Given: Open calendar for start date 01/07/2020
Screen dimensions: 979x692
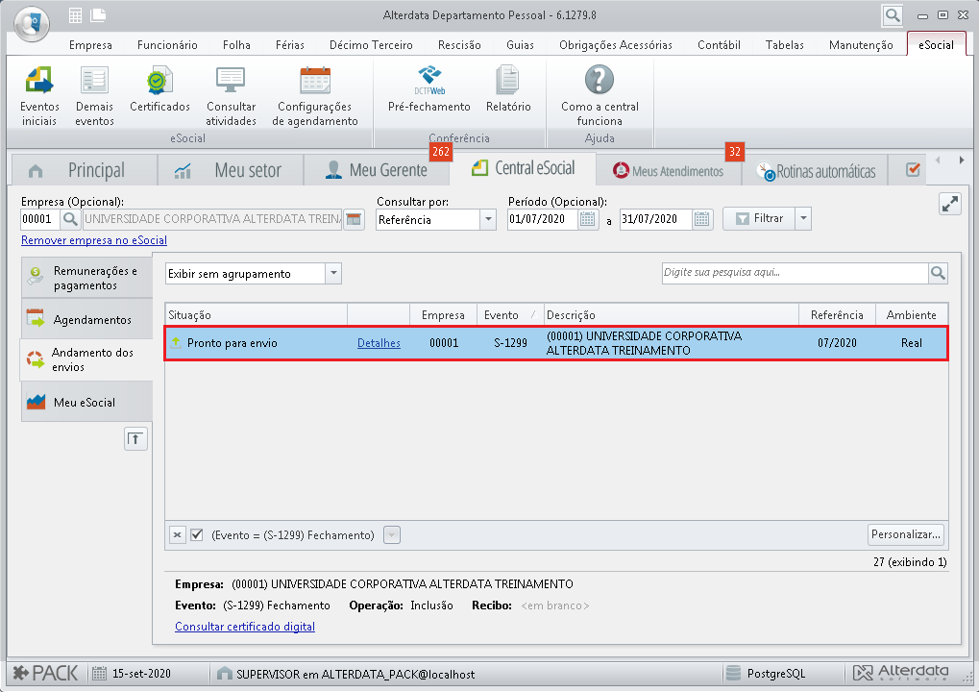Looking at the screenshot, I should [x=588, y=219].
